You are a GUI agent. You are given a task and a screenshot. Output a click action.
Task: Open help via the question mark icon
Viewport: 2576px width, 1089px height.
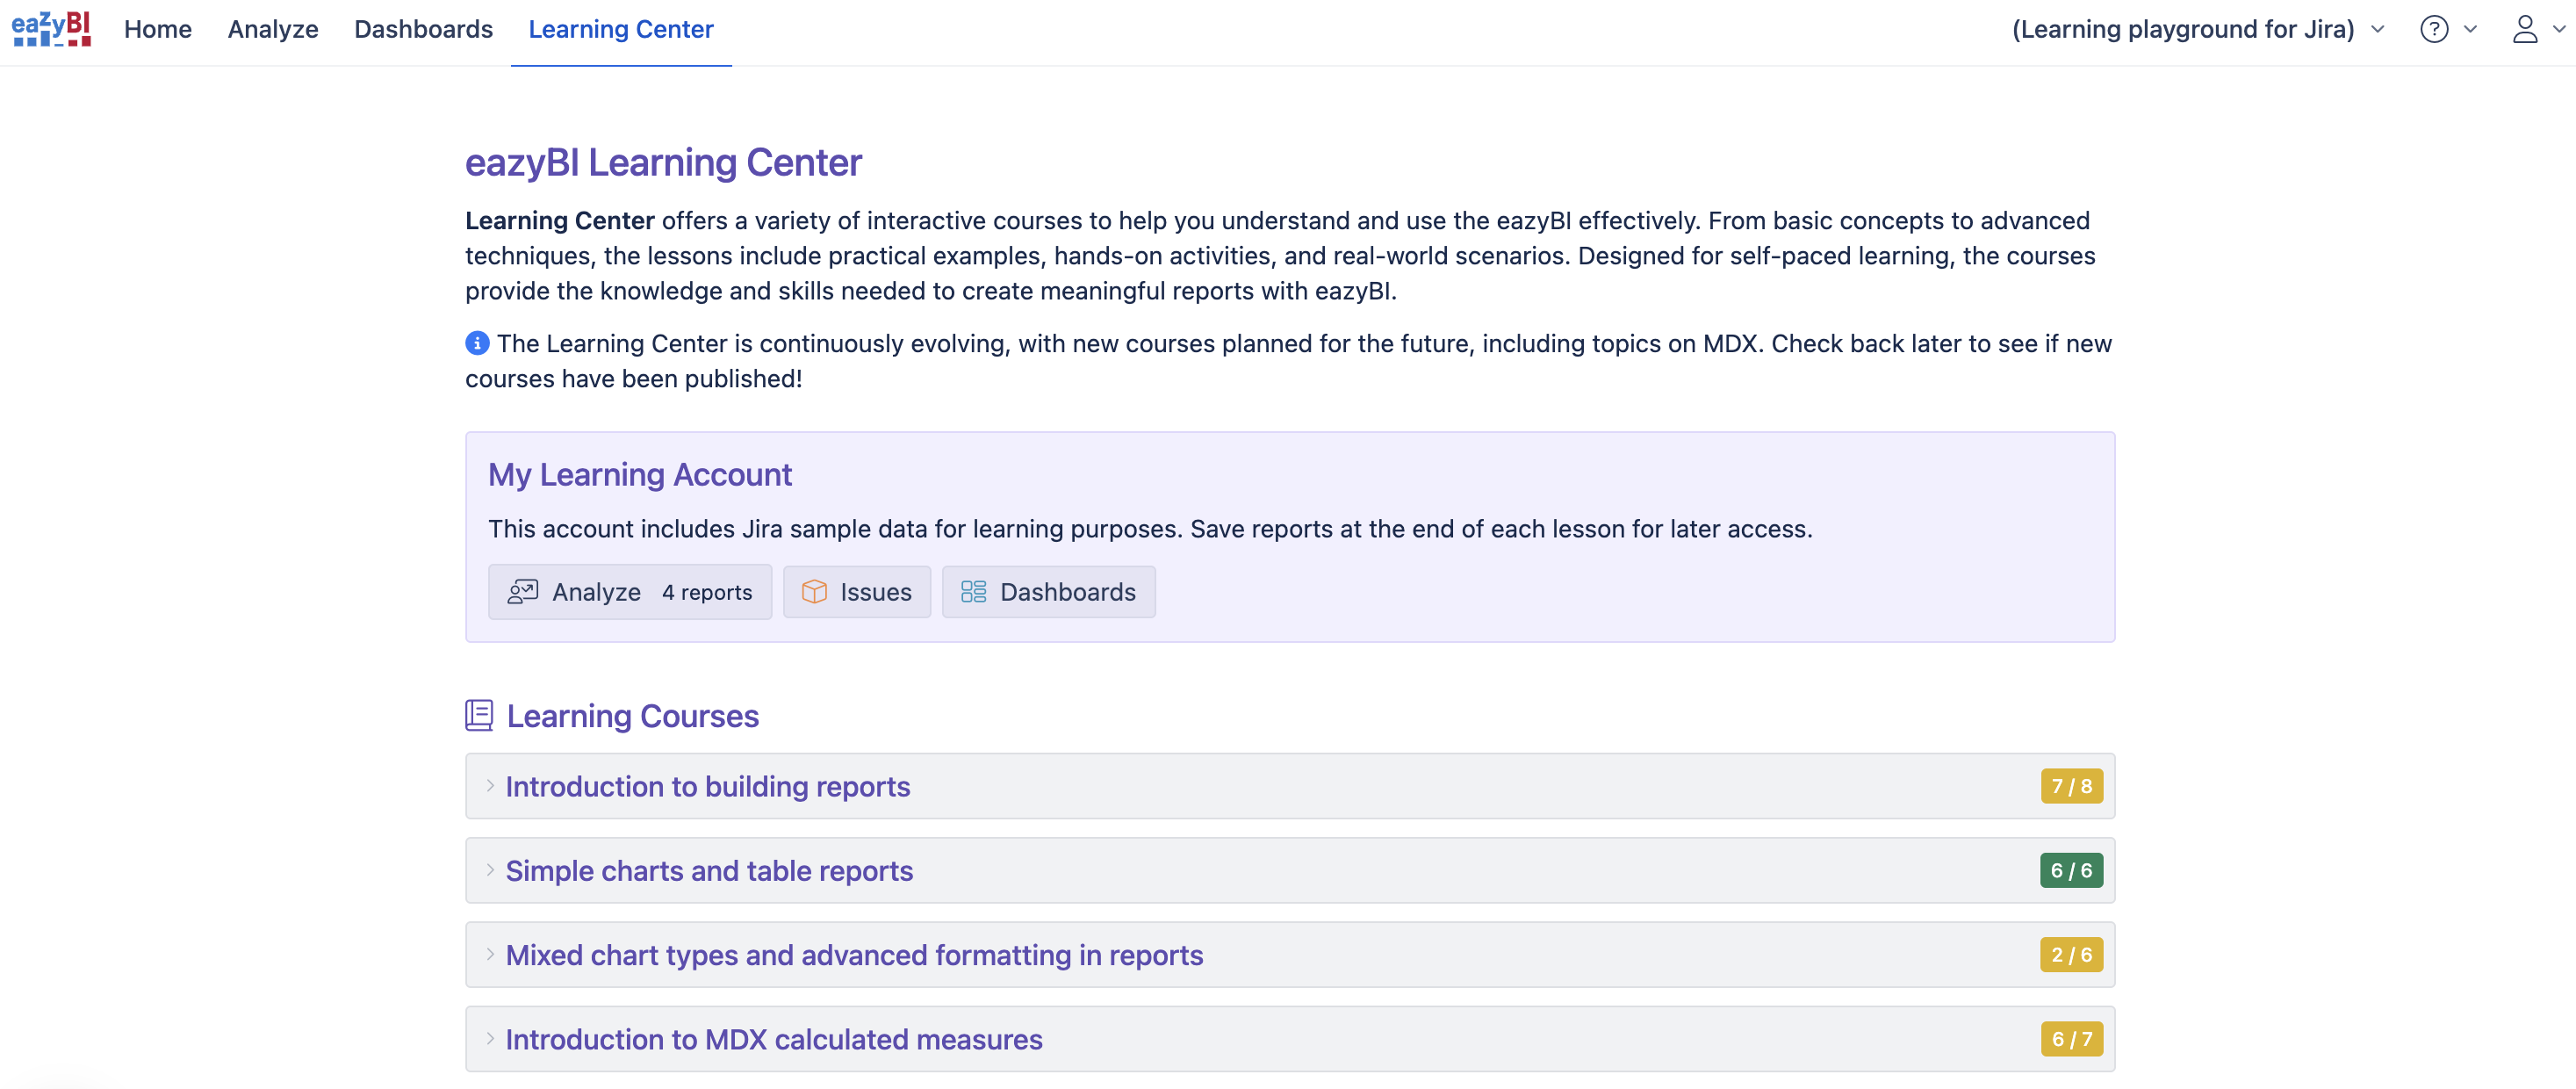click(2434, 29)
